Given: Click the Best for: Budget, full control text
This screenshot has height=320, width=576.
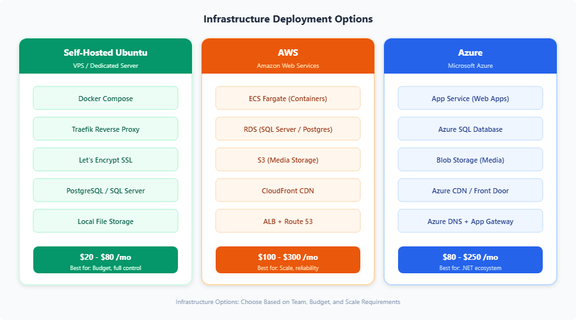Looking at the screenshot, I should tap(106, 268).
